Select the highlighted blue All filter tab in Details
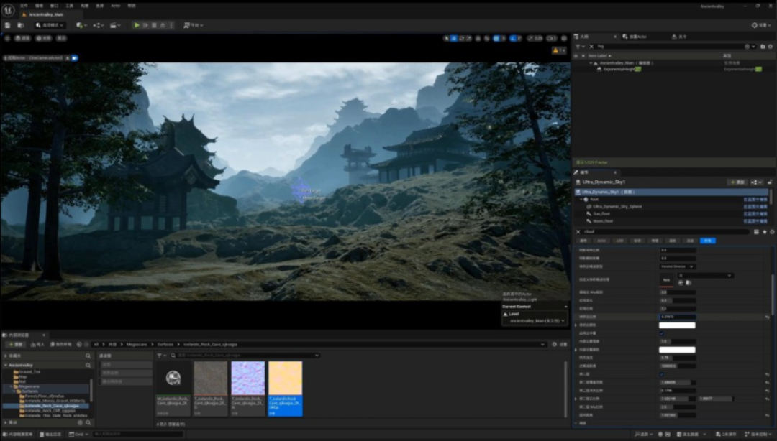This screenshot has width=777, height=441. click(x=708, y=241)
